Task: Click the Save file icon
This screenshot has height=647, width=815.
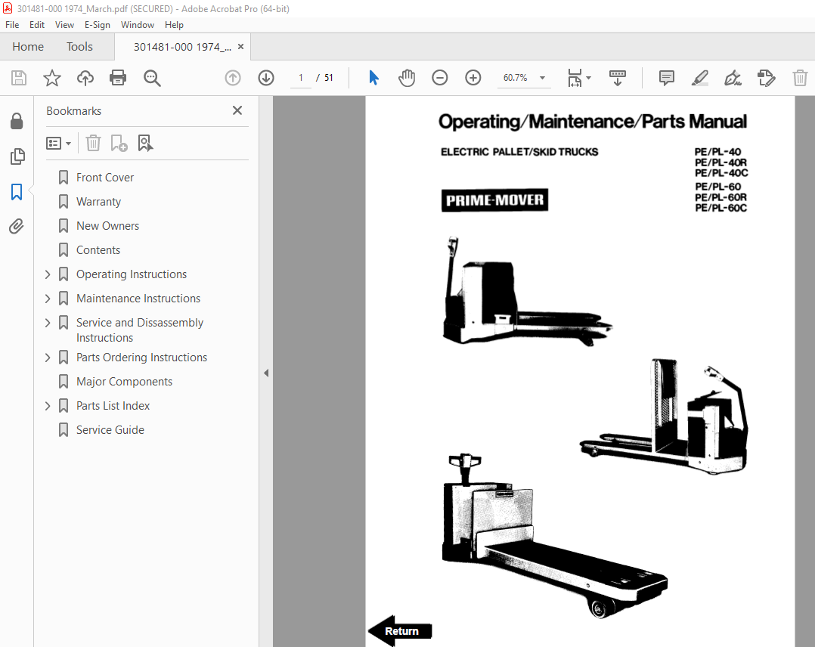Action: 19,78
